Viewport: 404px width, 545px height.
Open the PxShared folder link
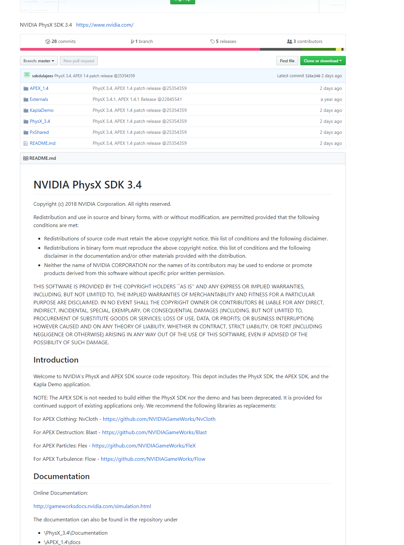click(x=39, y=133)
